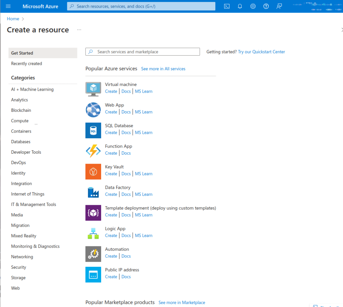
Task: Click the Data Factory icon
Action: (93, 192)
